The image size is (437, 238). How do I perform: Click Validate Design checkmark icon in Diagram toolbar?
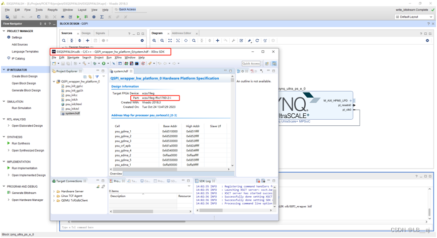[241, 40]
